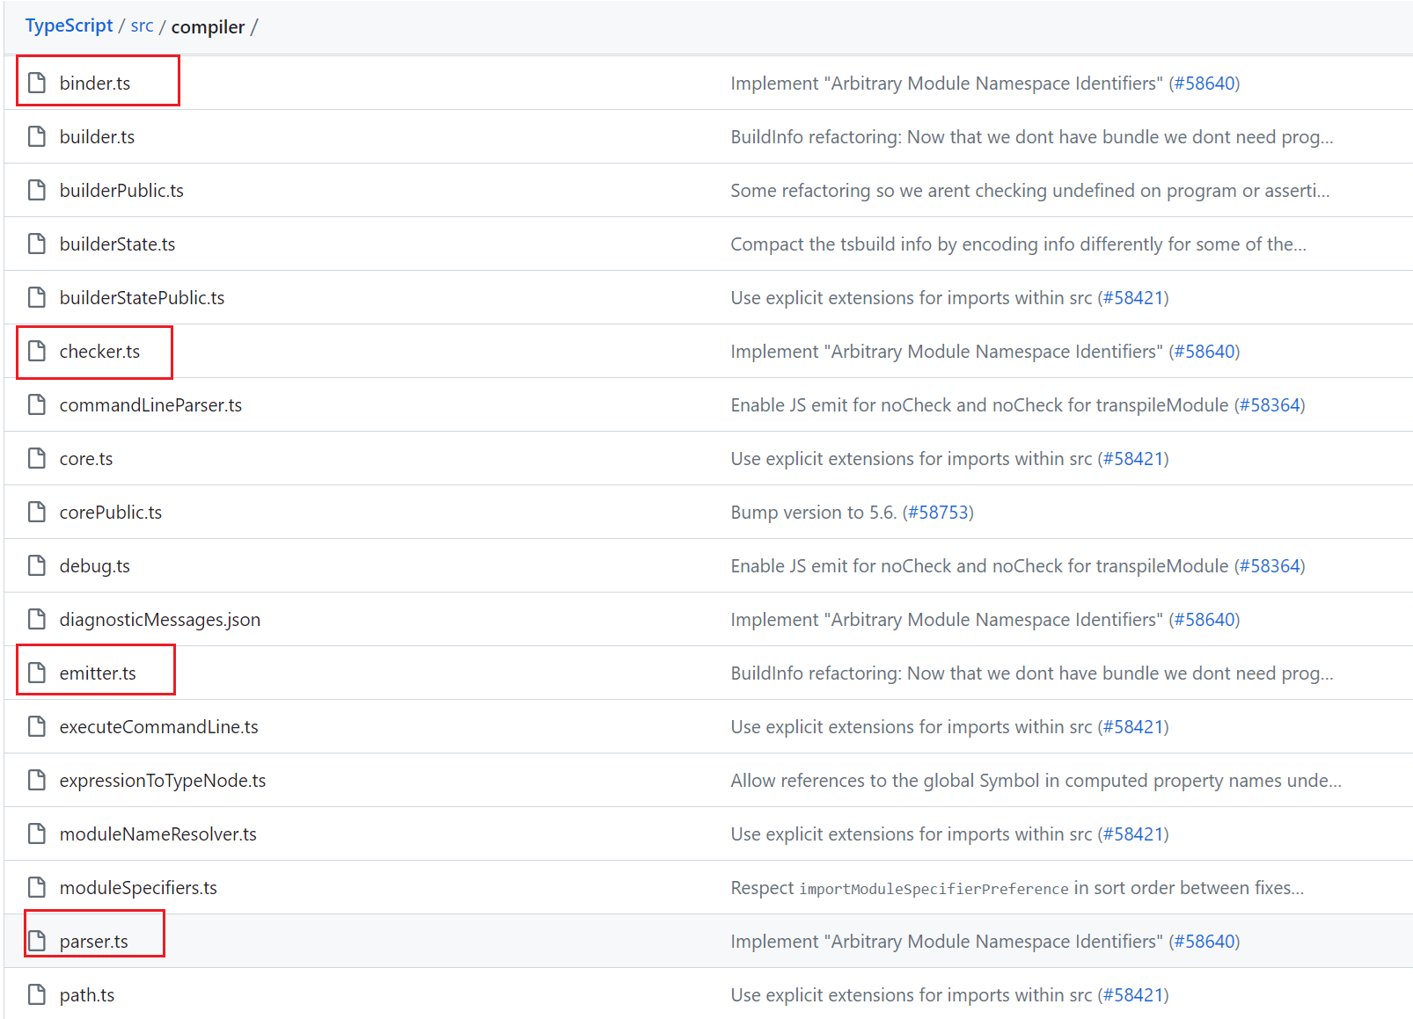Image resolution: width=1413 pixels, height=1019 pixels.
Task: Open the builder.ts file
Action: (97, 136)
